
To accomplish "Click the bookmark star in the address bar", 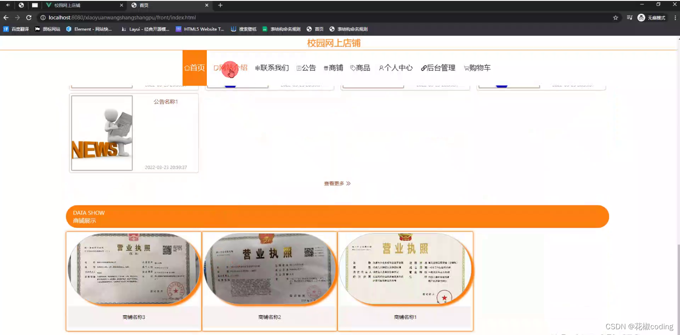I will pos(615,18).
